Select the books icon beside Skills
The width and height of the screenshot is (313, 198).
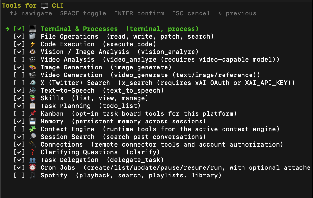click(33, 98)
